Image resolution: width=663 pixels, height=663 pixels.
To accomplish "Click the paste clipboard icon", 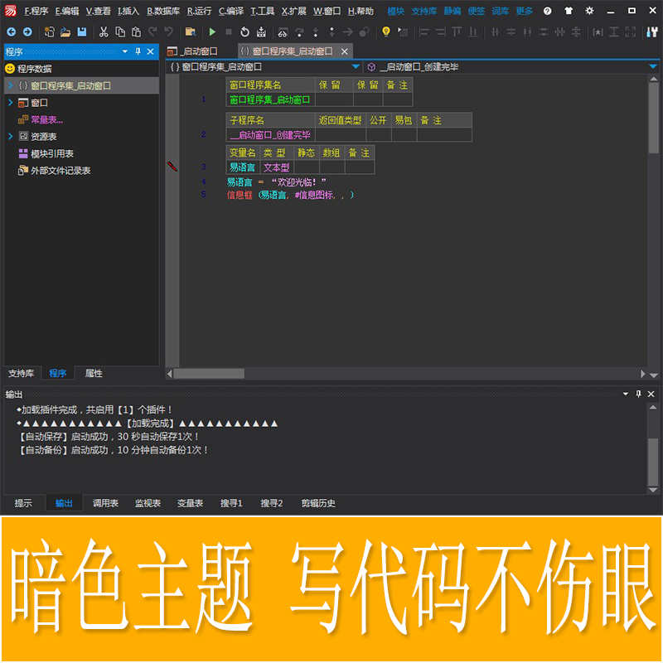I will tap(136, 31).
